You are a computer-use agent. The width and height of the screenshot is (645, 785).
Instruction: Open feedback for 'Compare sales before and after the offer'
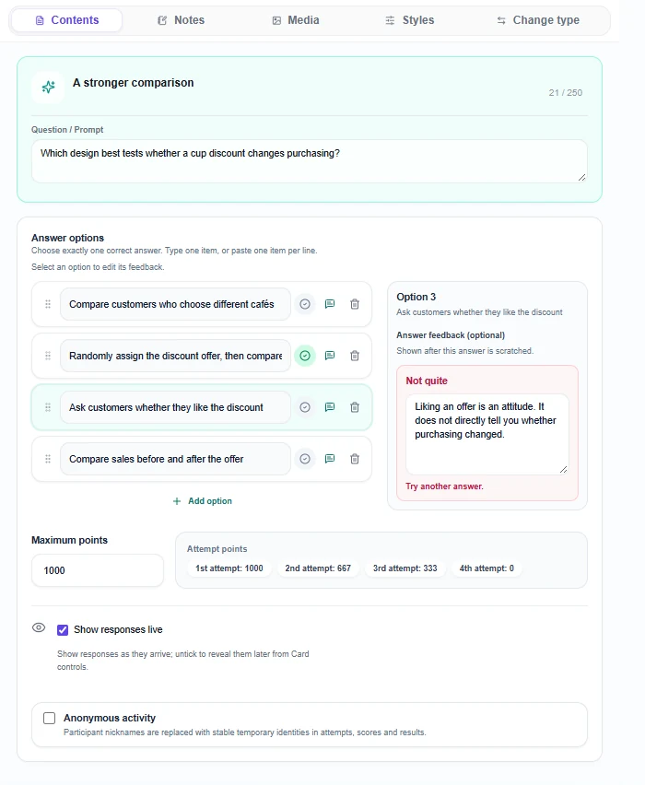[x=330, y=459]
